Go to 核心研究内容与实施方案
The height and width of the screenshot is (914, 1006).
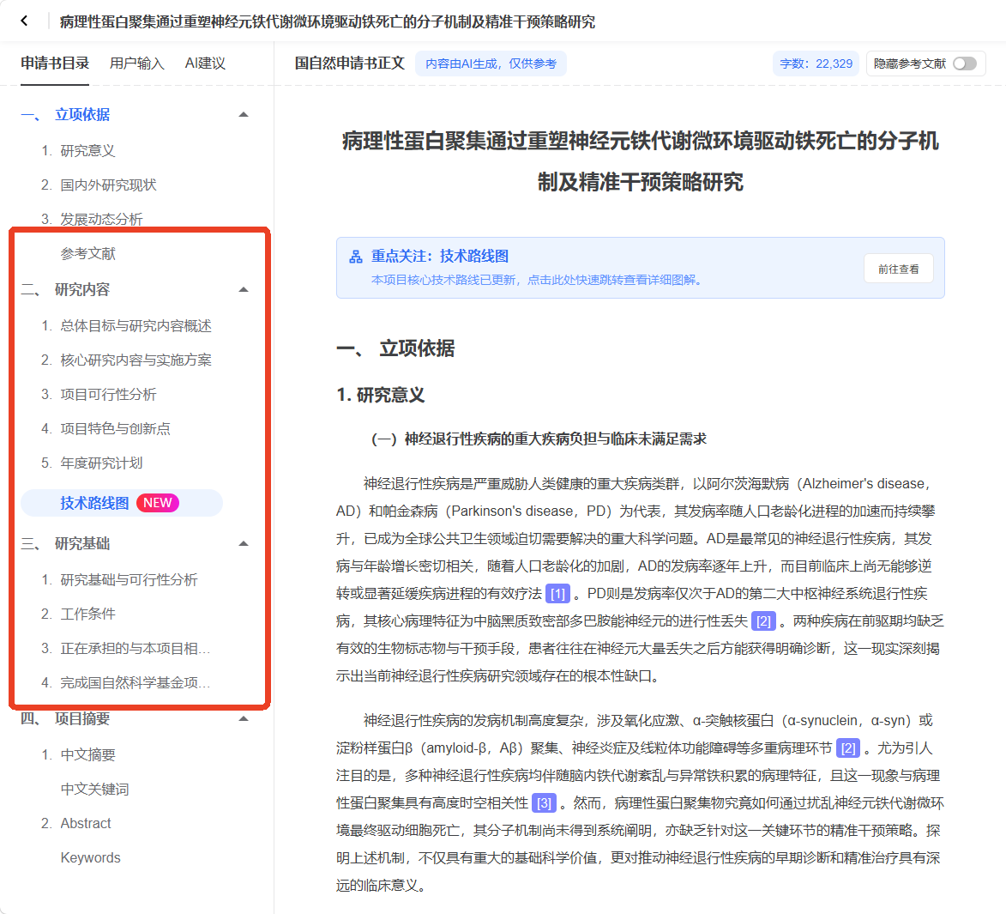tap(136, 360)
